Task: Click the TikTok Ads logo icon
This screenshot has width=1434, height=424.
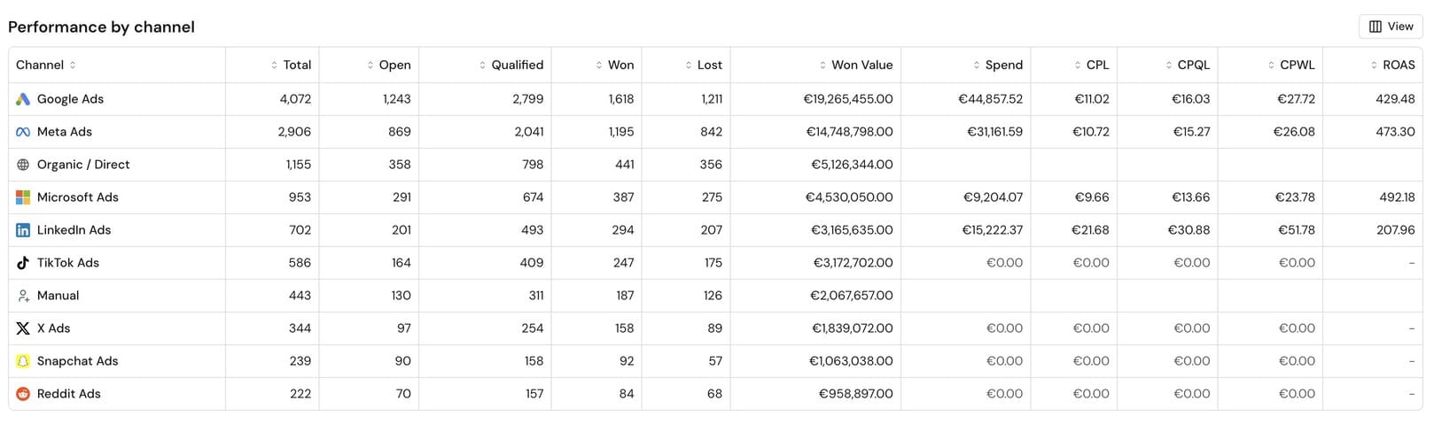Action: pos(23,263)
